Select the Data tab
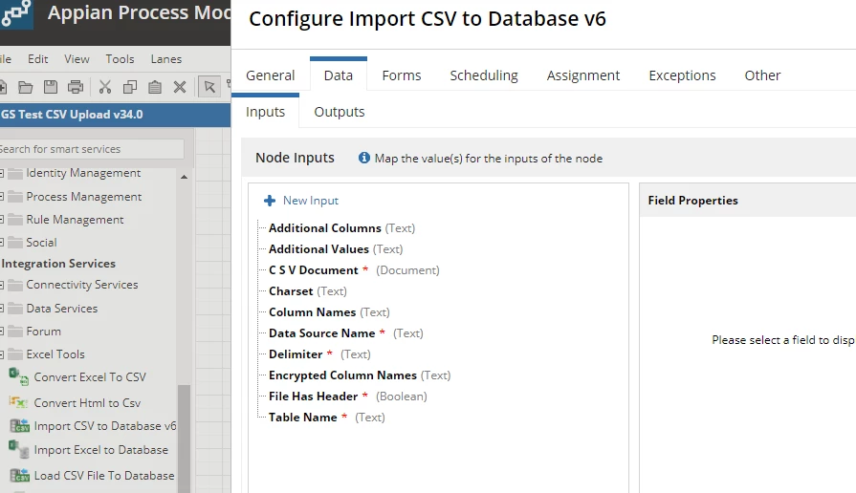The height and width of the screenshot is (493, 856). point(339,75)
